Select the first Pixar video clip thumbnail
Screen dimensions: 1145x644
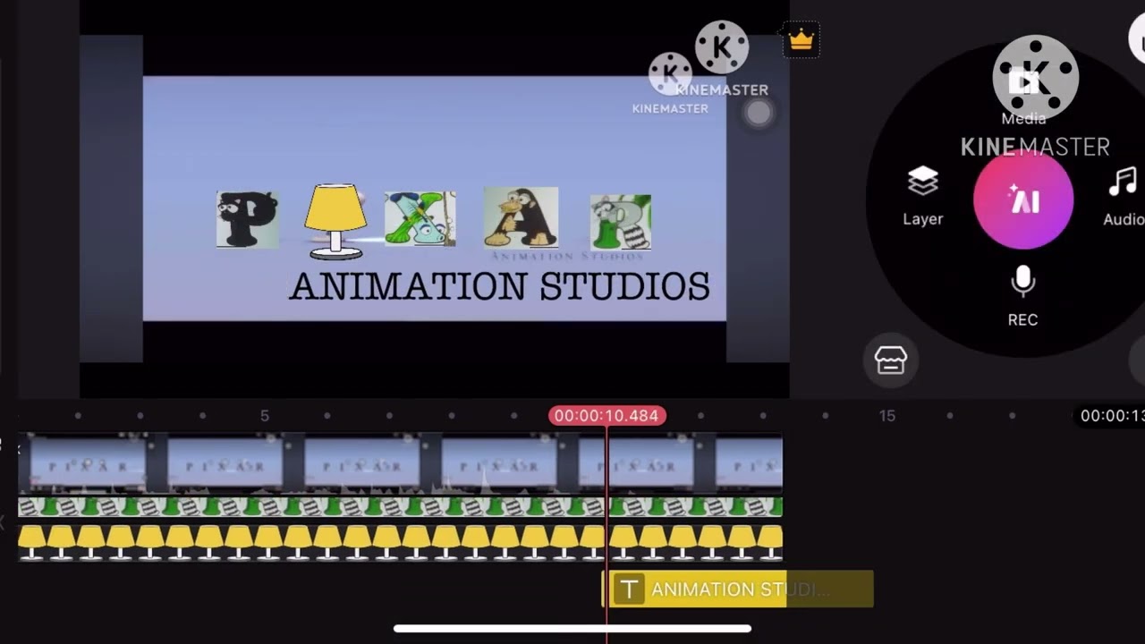[88, 463]
